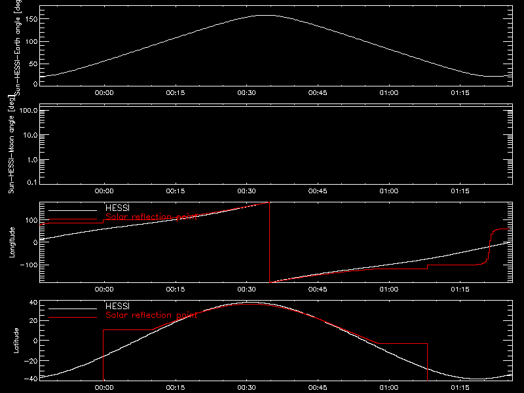Click 'Solar reflection point' legend text in Longitude plot
The width and height of the screenshot is (524, 393).
tap(151, 217)
